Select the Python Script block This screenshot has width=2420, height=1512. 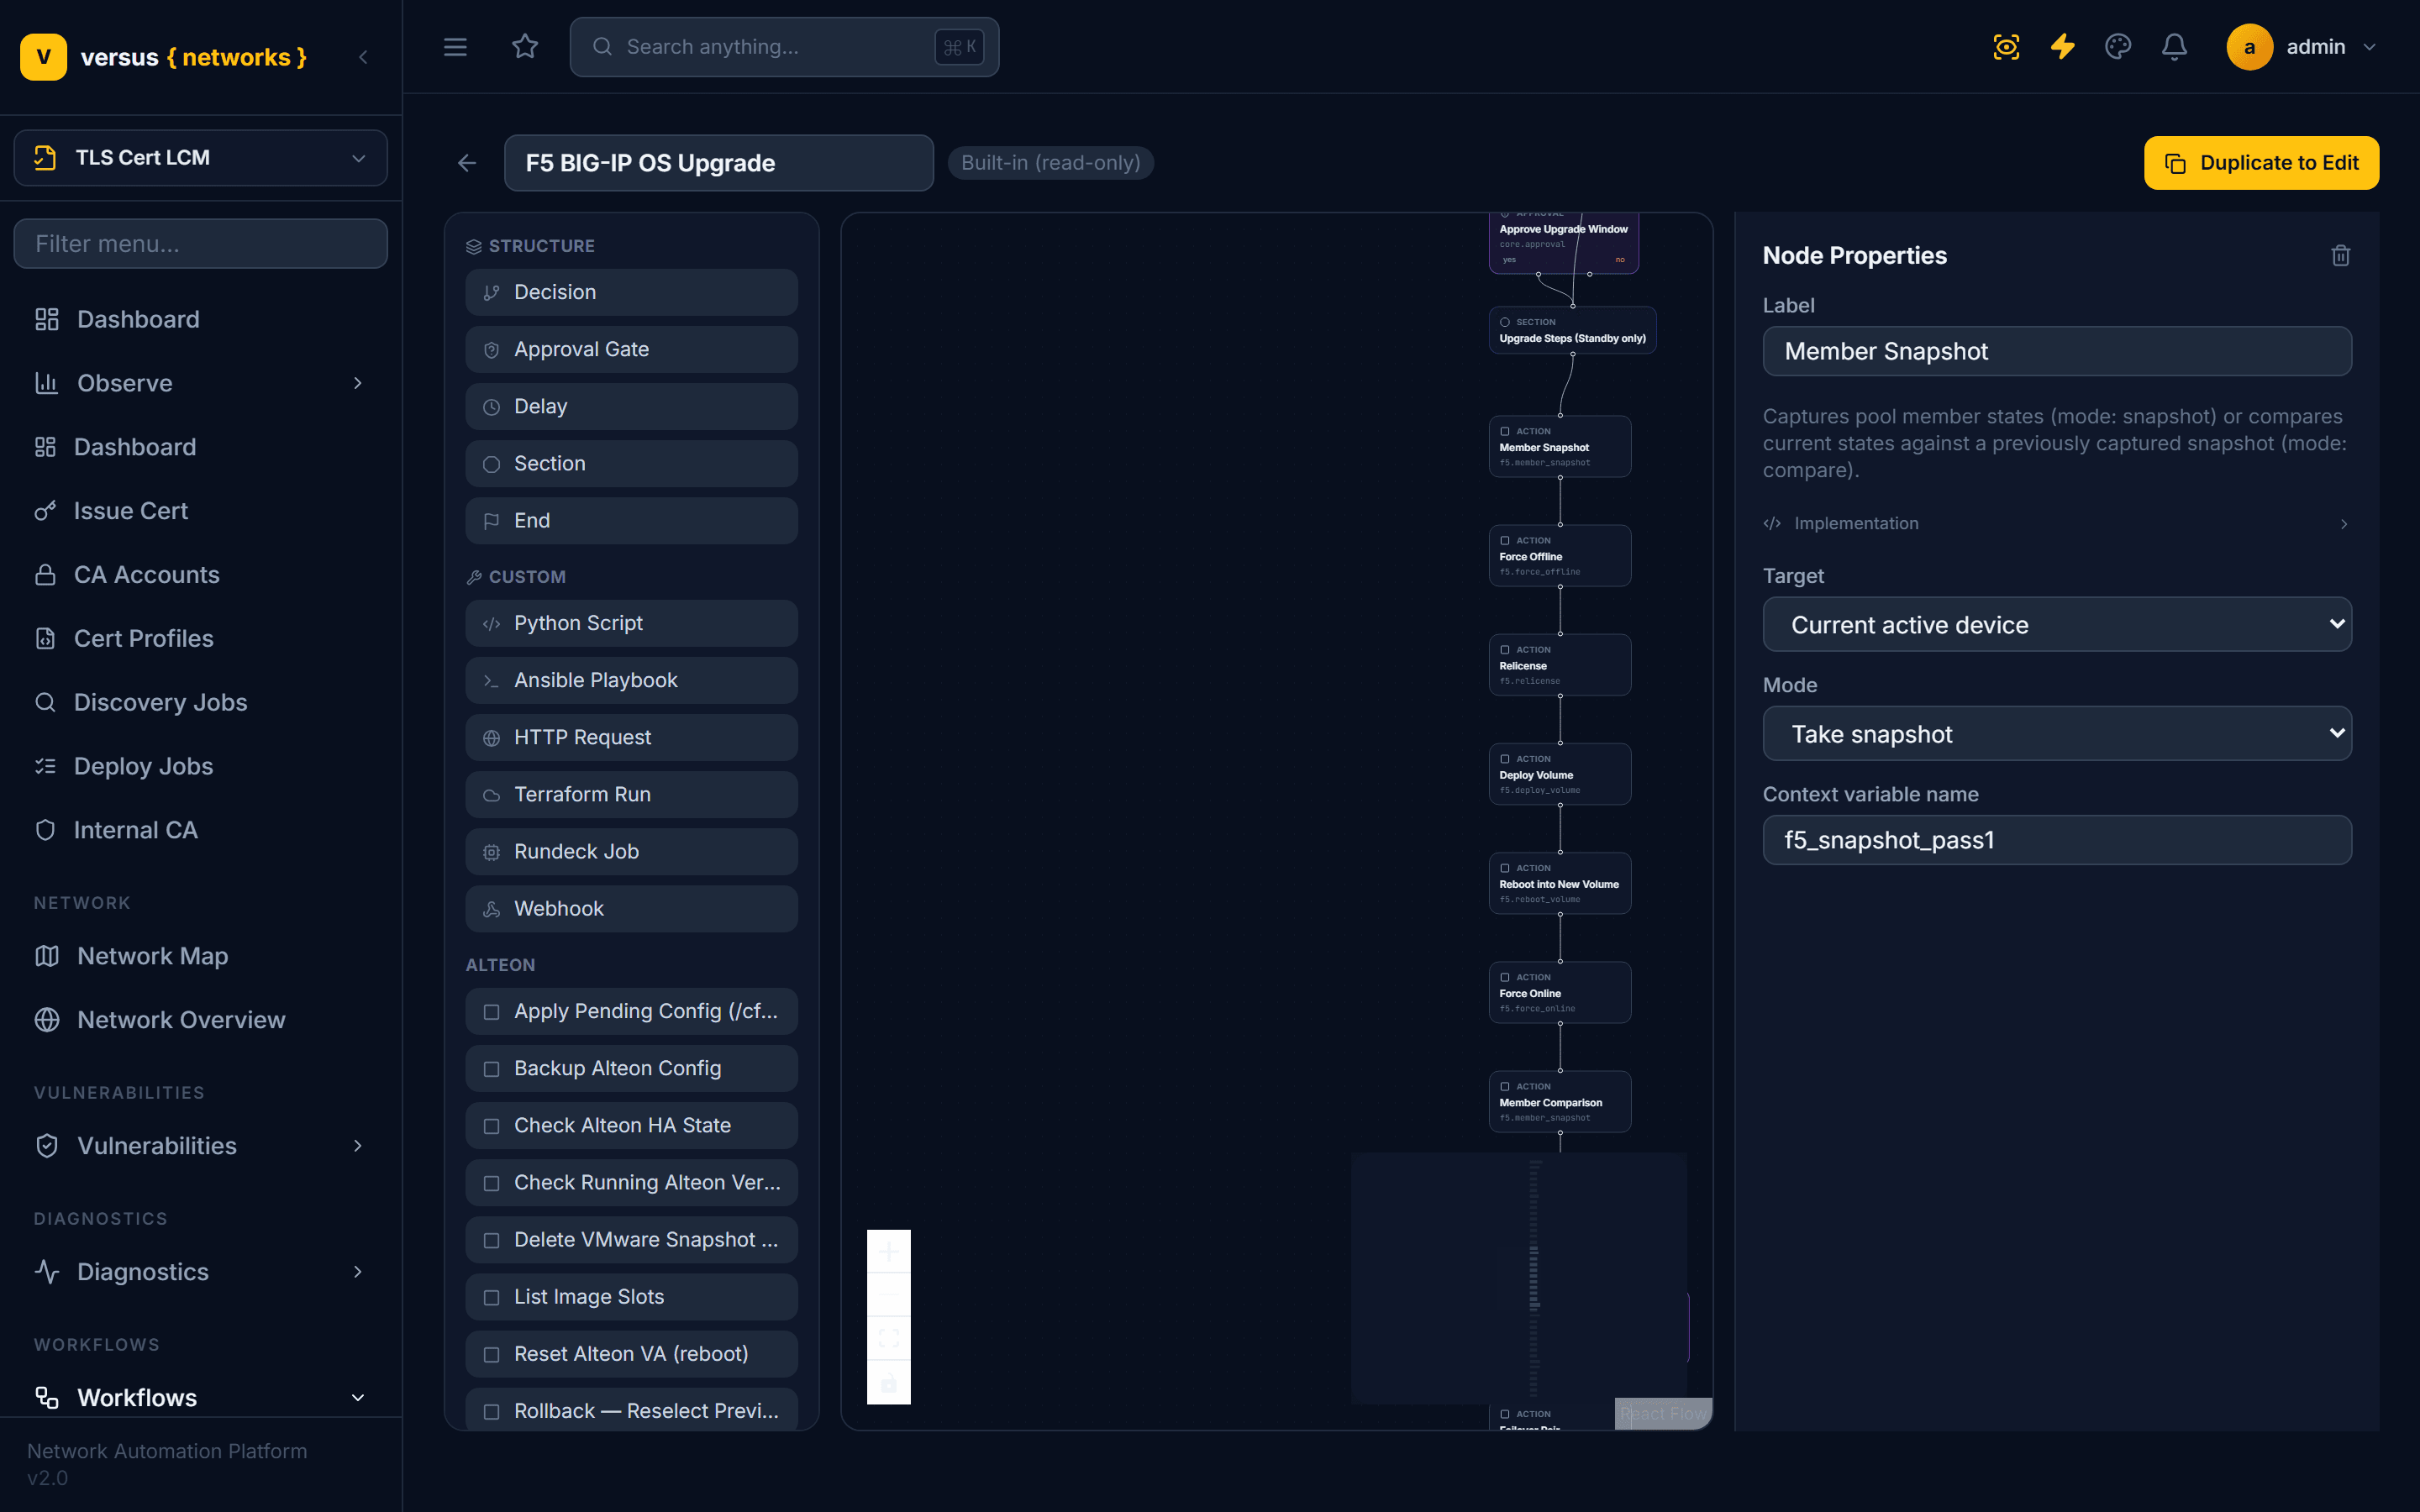tap(631, 623)
